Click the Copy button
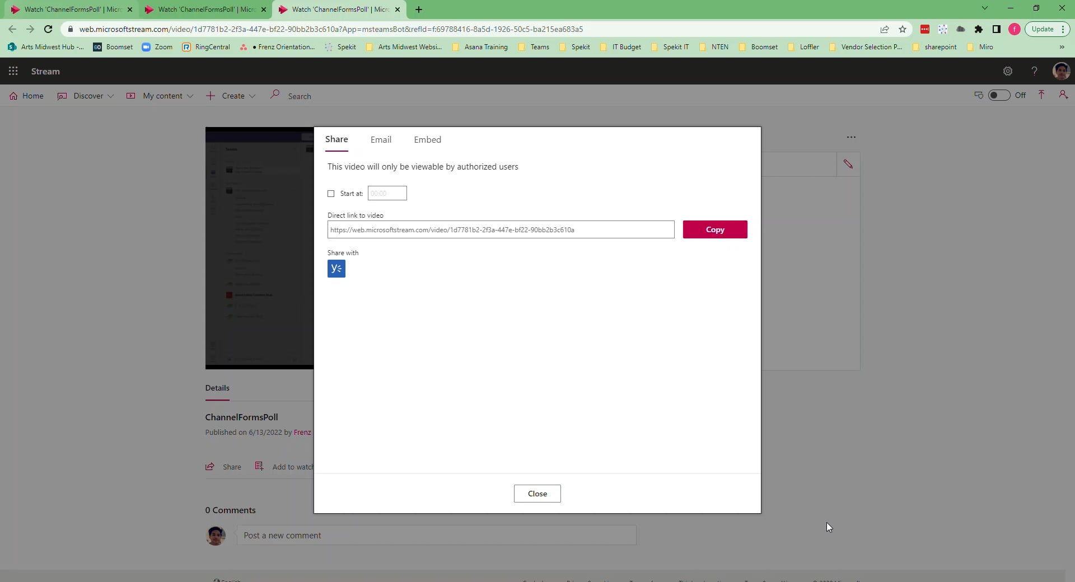The height and width of the screenshot is (582, 1075). pos(715,229)
